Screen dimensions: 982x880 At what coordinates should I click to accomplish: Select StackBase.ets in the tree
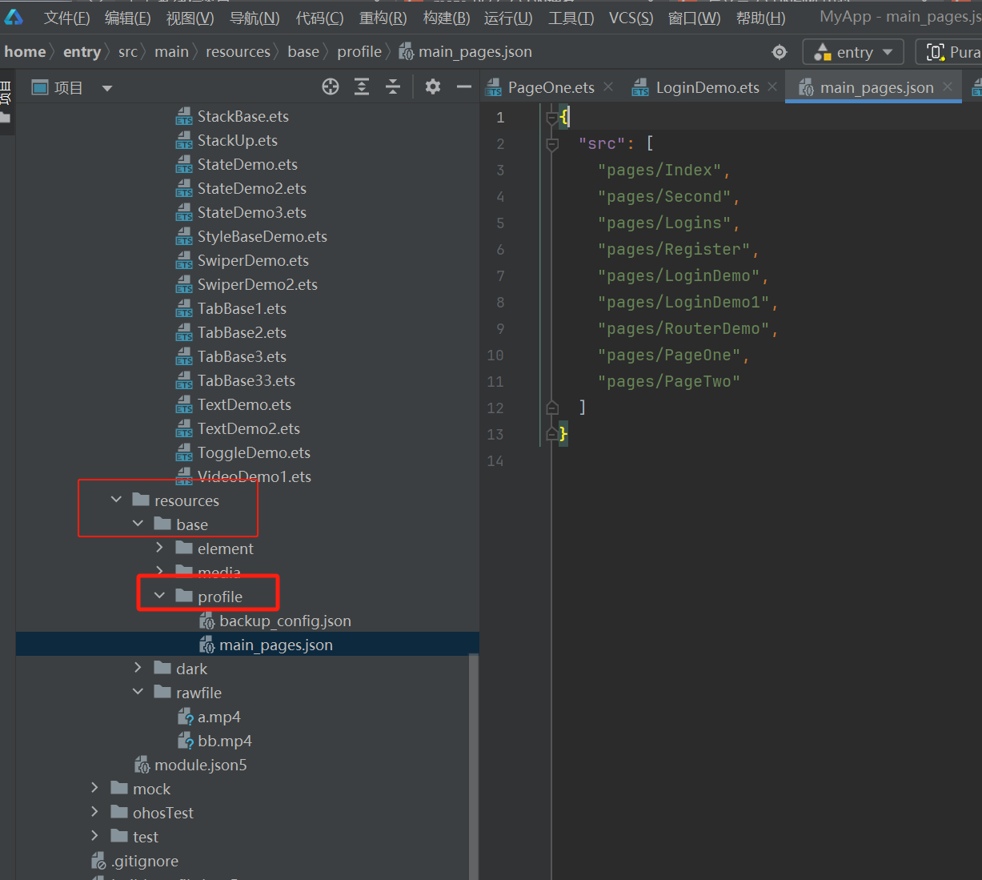tap(243, 116)
